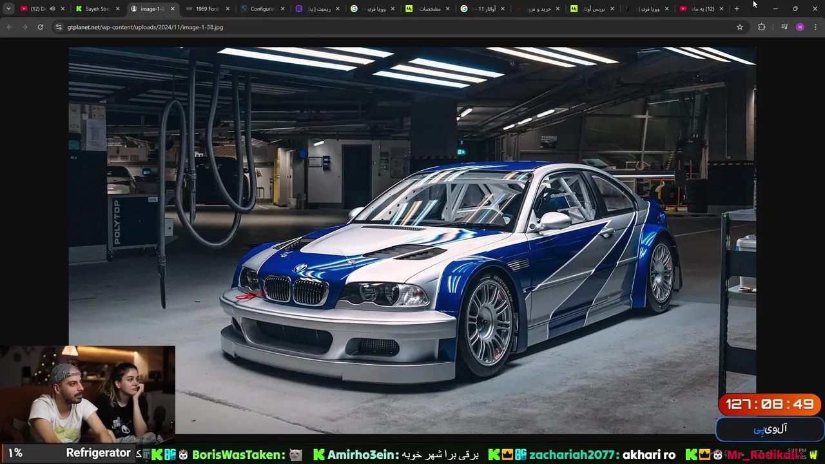Close the بررسی آواتار tab

pos(612,9)
